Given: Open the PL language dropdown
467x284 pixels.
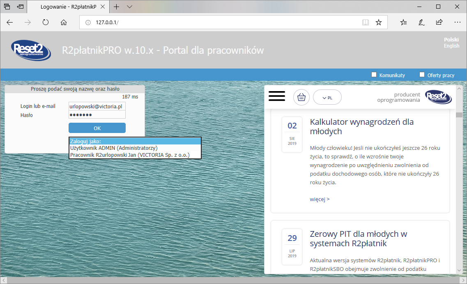Looking at the screenshot, I should click(327, 97).
